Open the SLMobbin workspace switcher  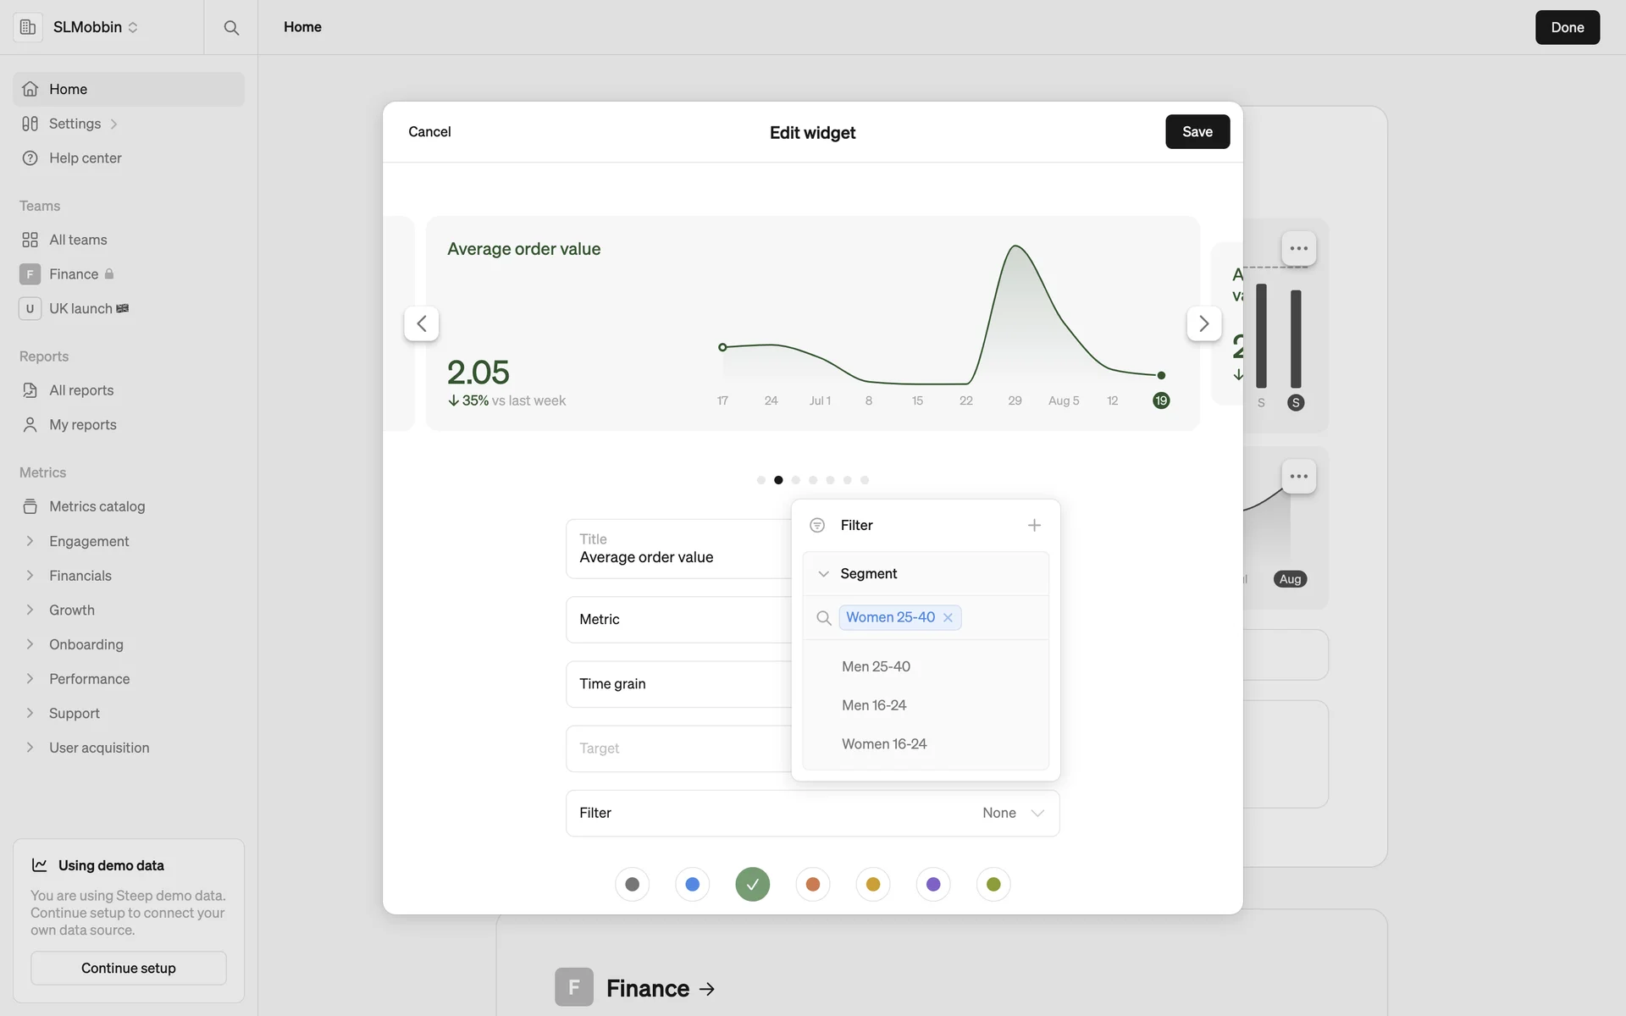pyautogui.click(x=95, y=27)
